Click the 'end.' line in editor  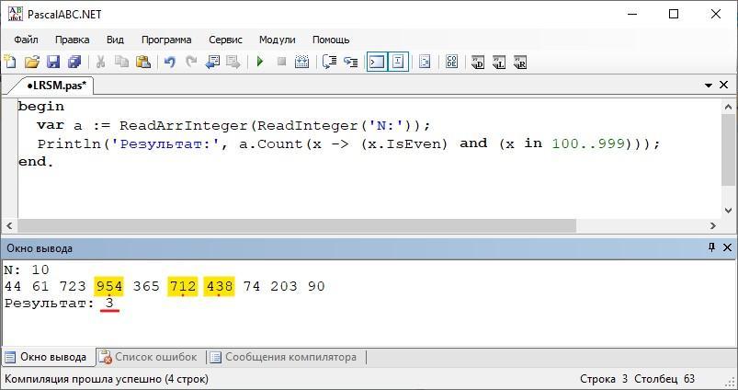[36, 162]
